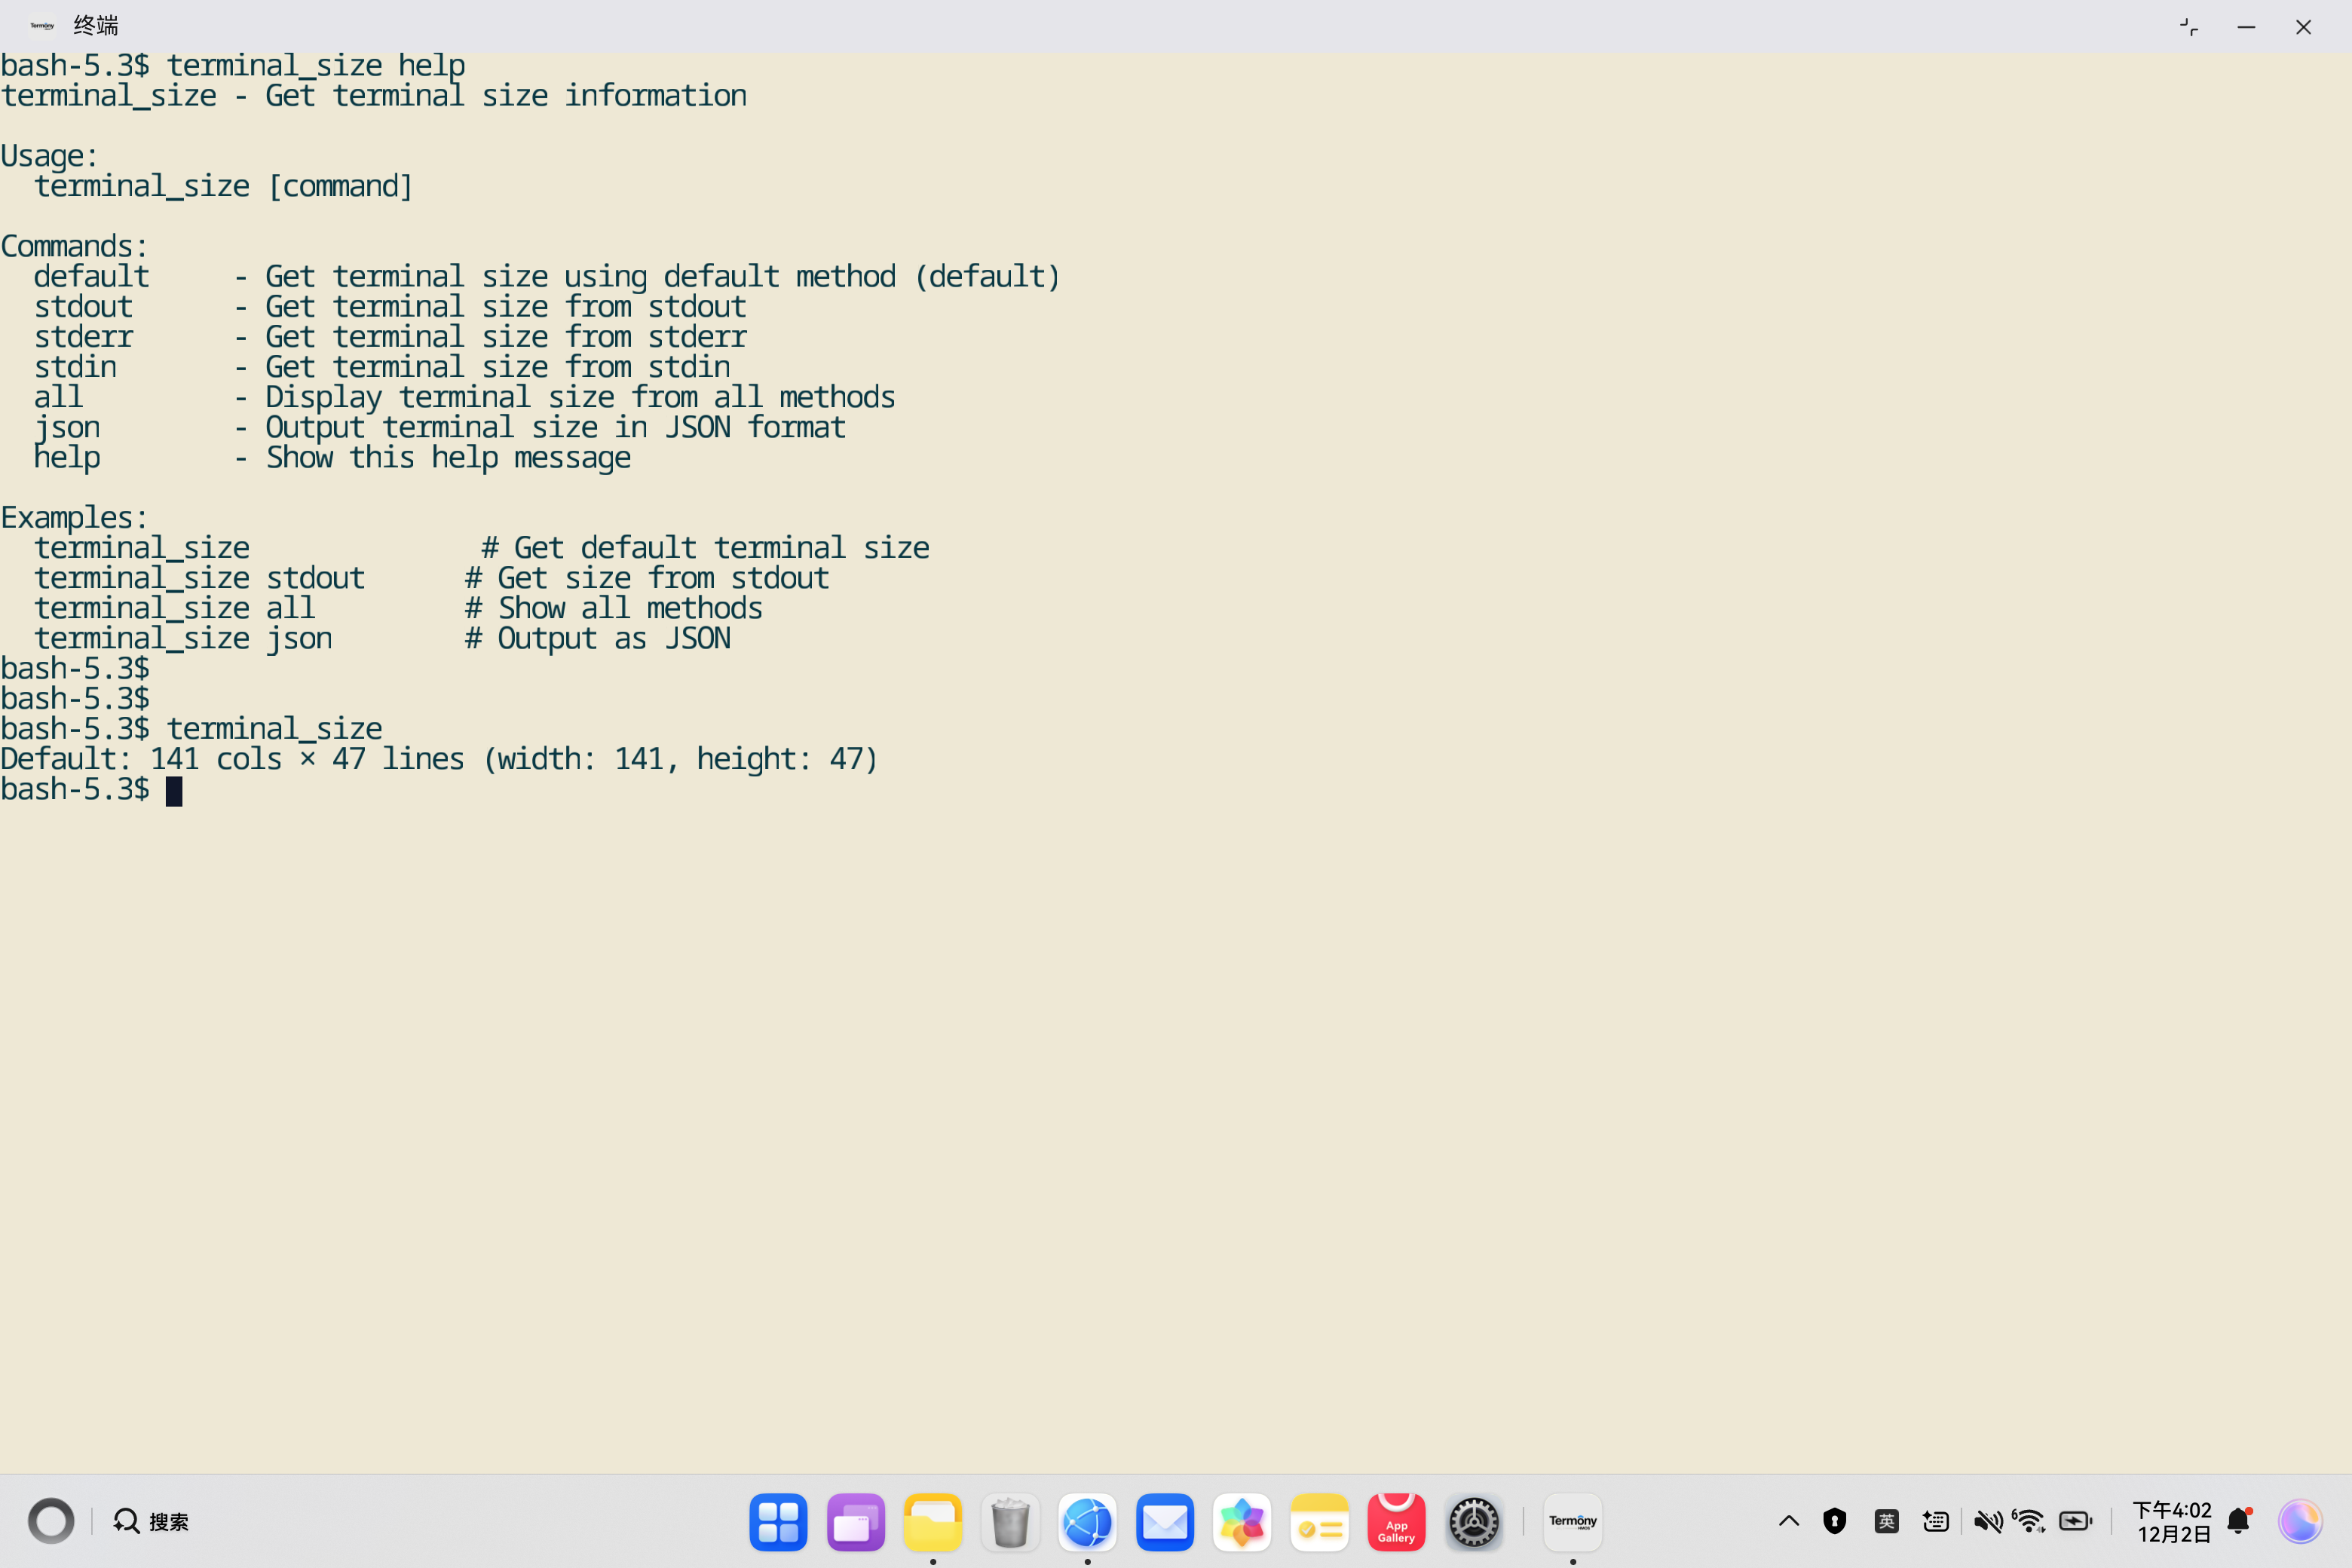Open the yellow Notes/reminders app

[1319, 1522]
